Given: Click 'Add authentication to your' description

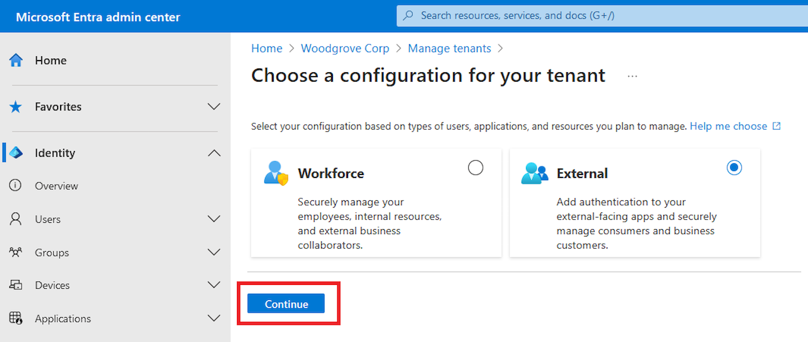Looking at the screenshot, I should (x=636, y=223).
